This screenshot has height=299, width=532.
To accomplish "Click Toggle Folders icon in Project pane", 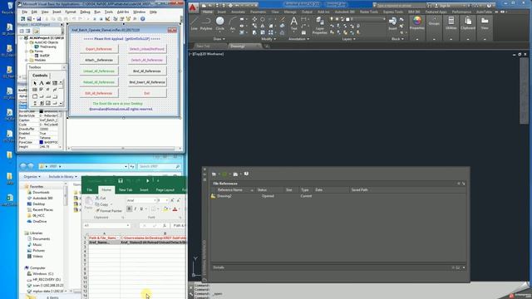I will point(36,32).
